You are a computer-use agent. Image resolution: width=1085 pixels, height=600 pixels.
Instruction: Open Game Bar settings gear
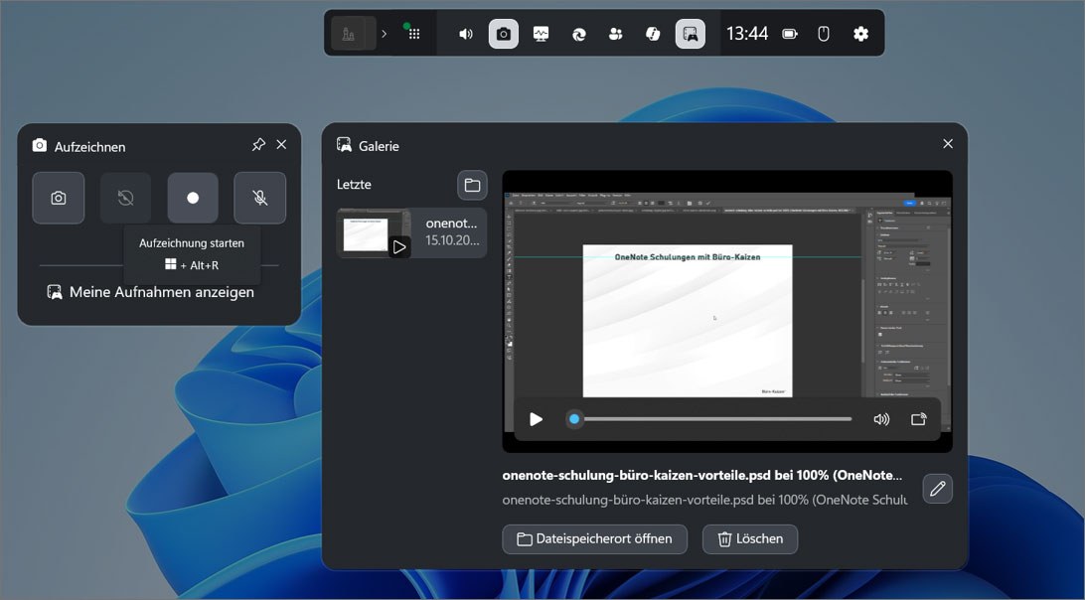click(860, 34)
